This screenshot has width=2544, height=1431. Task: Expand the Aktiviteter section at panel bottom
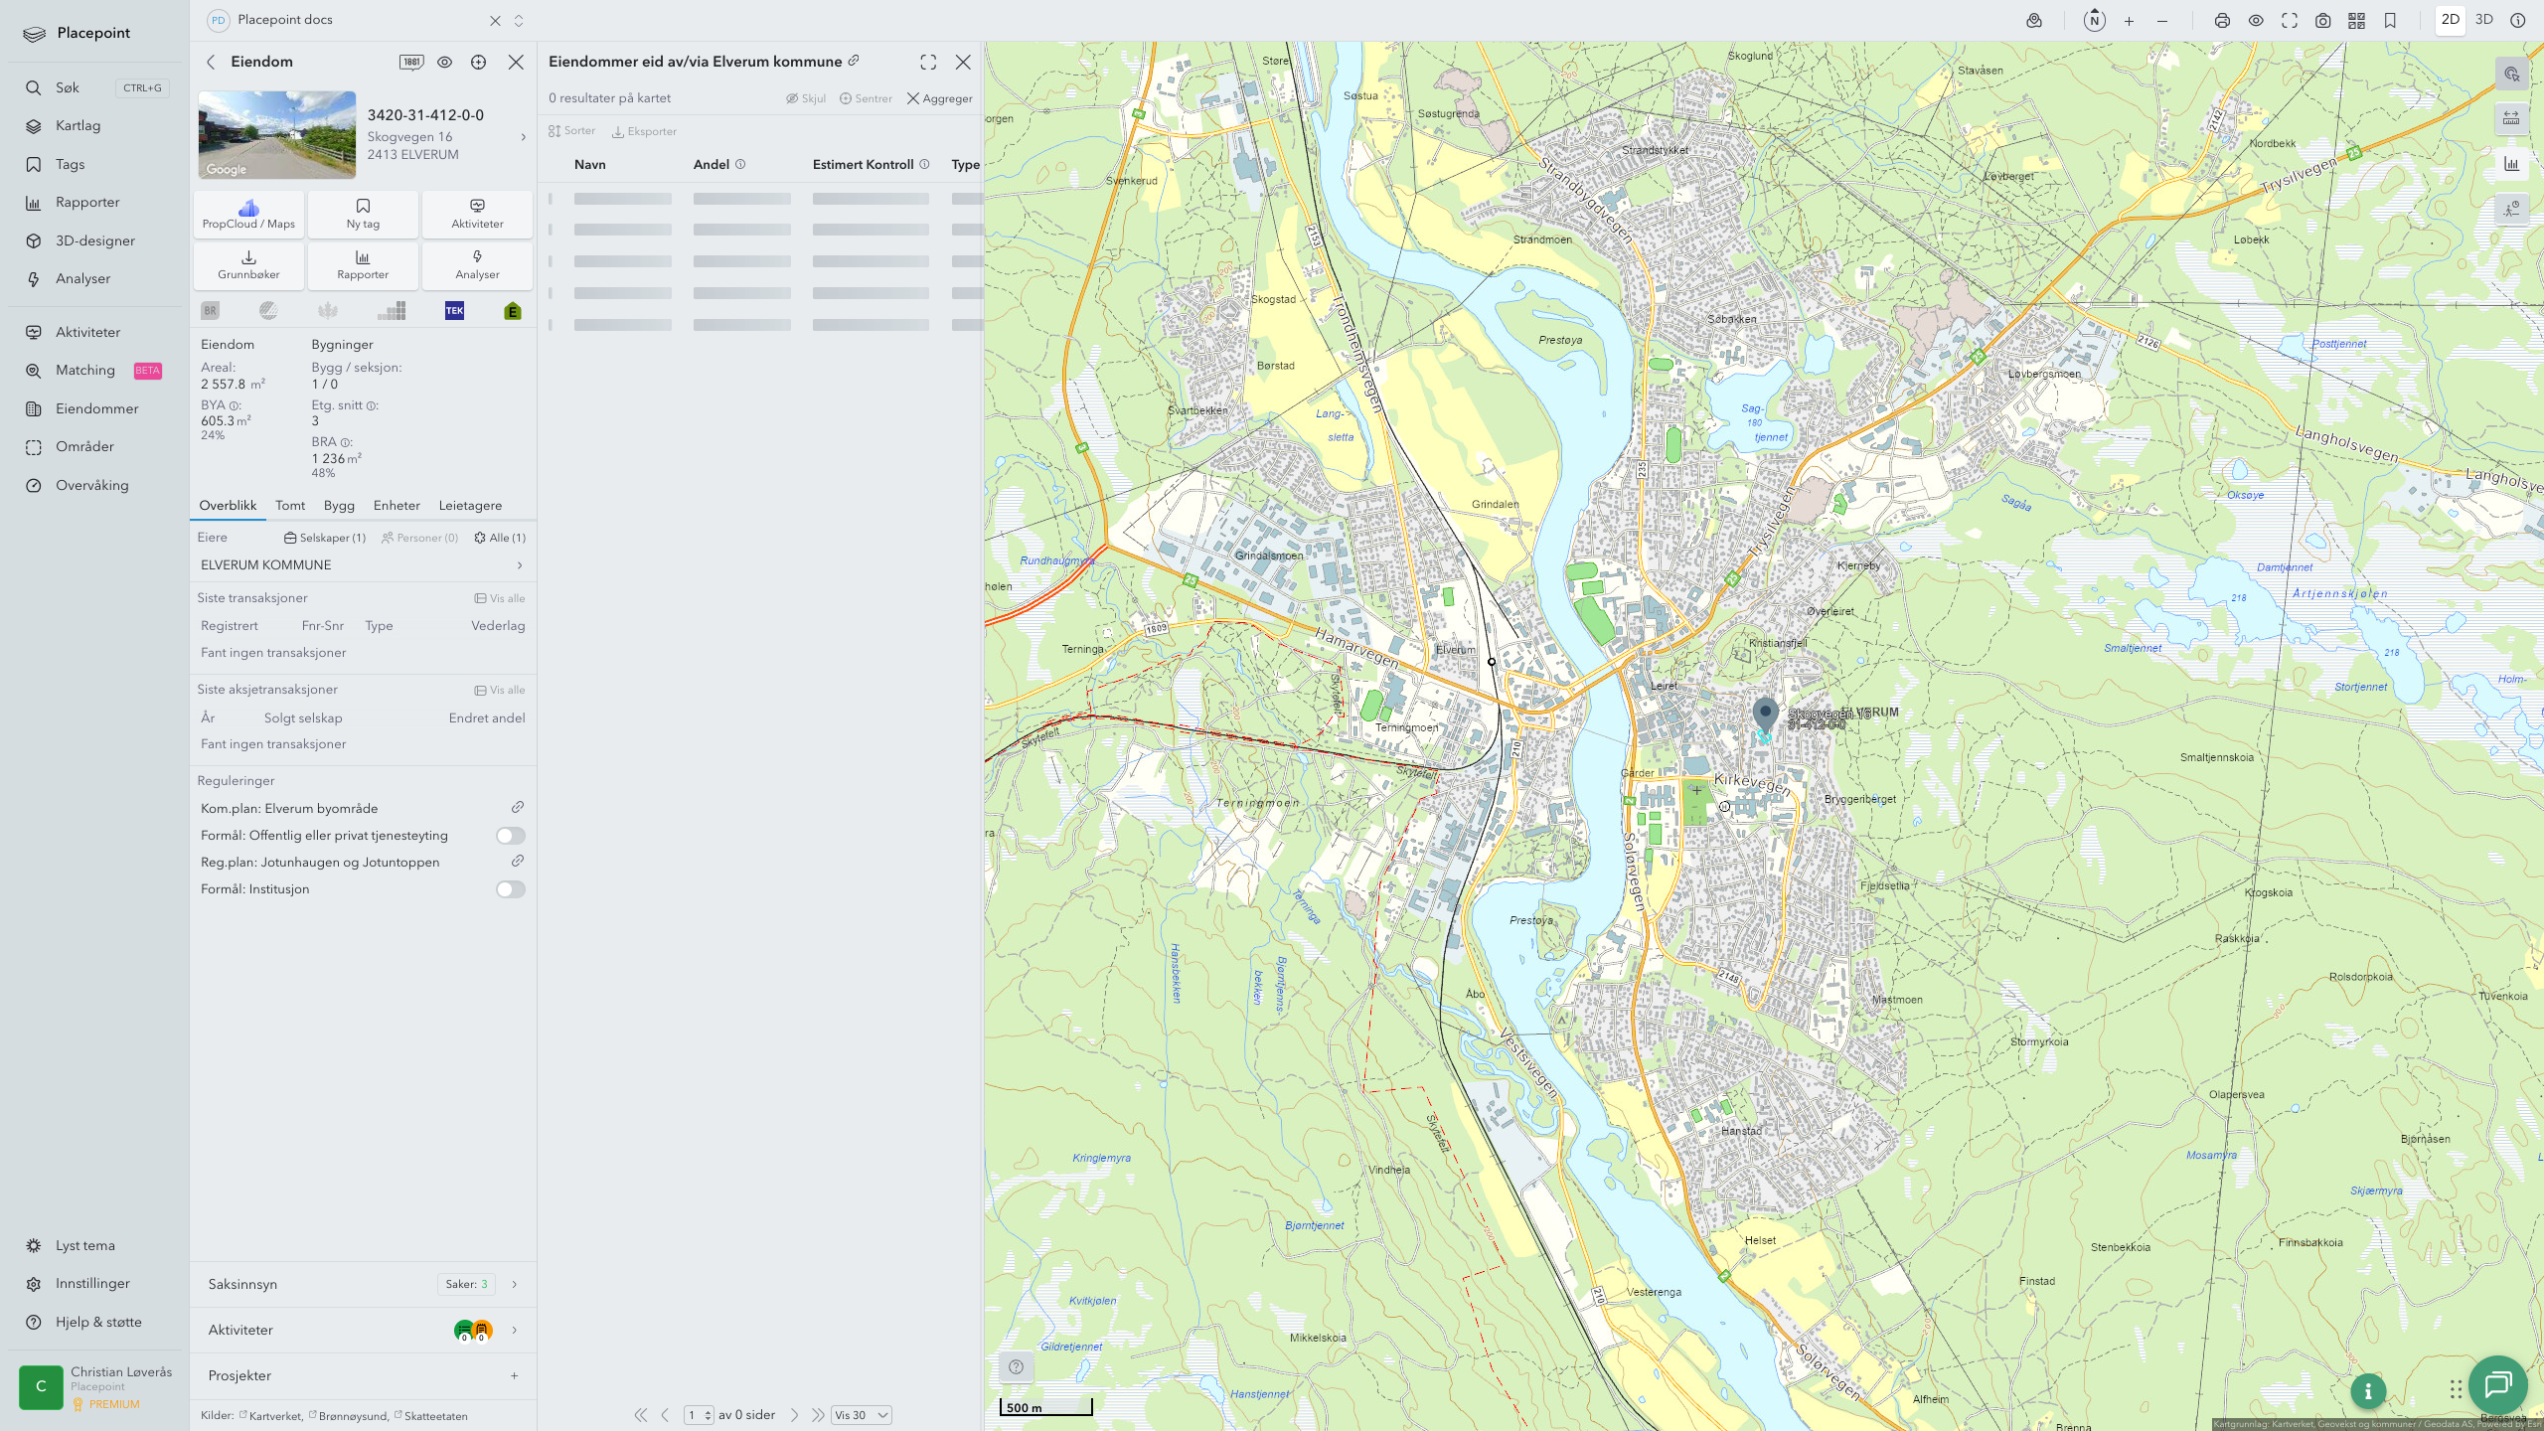pos(363,1330)
